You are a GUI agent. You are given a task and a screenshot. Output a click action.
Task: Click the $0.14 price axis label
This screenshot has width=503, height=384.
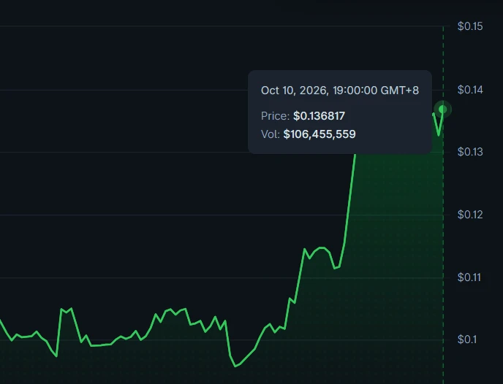[470, 90]
